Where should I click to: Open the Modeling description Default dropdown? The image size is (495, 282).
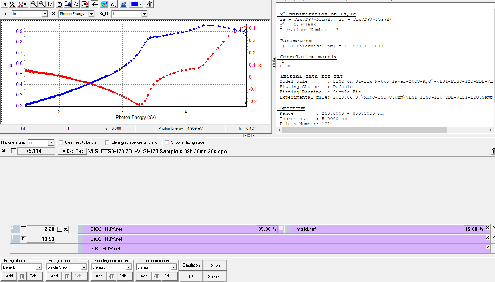click(x=129, y=267)
